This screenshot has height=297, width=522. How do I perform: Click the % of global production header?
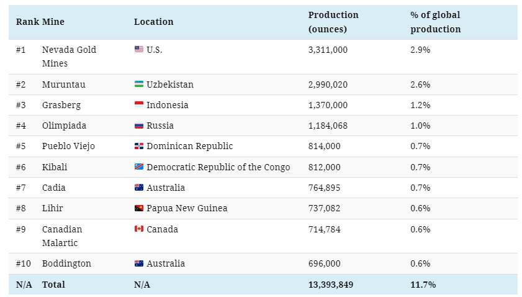[435, 22]
